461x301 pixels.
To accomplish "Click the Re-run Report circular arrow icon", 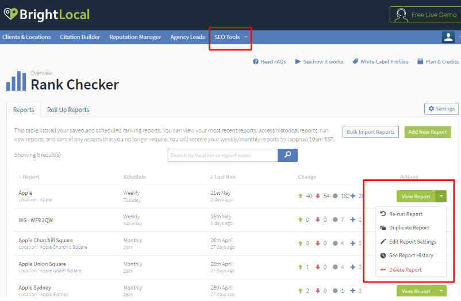I will [383, 214].
